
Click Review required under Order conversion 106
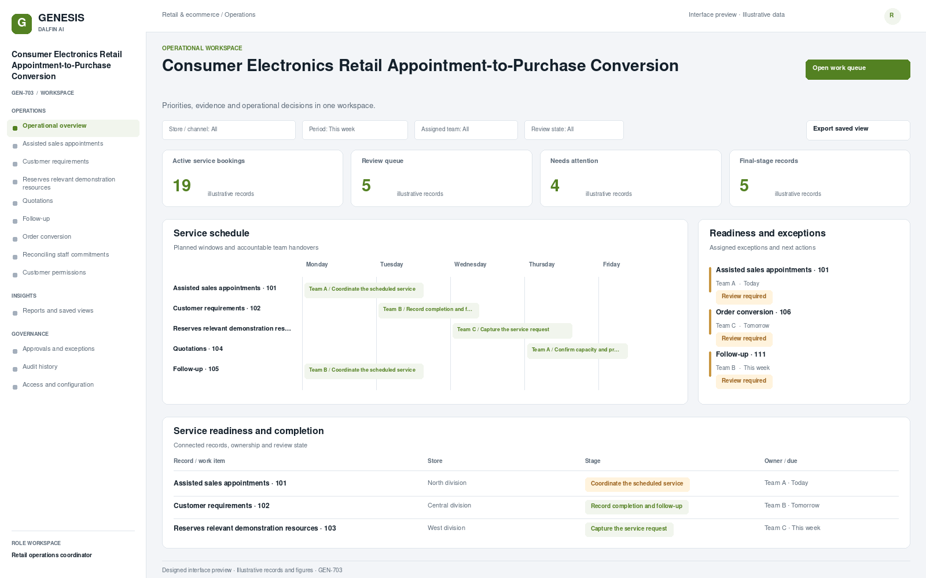click(x=744, y=339)
